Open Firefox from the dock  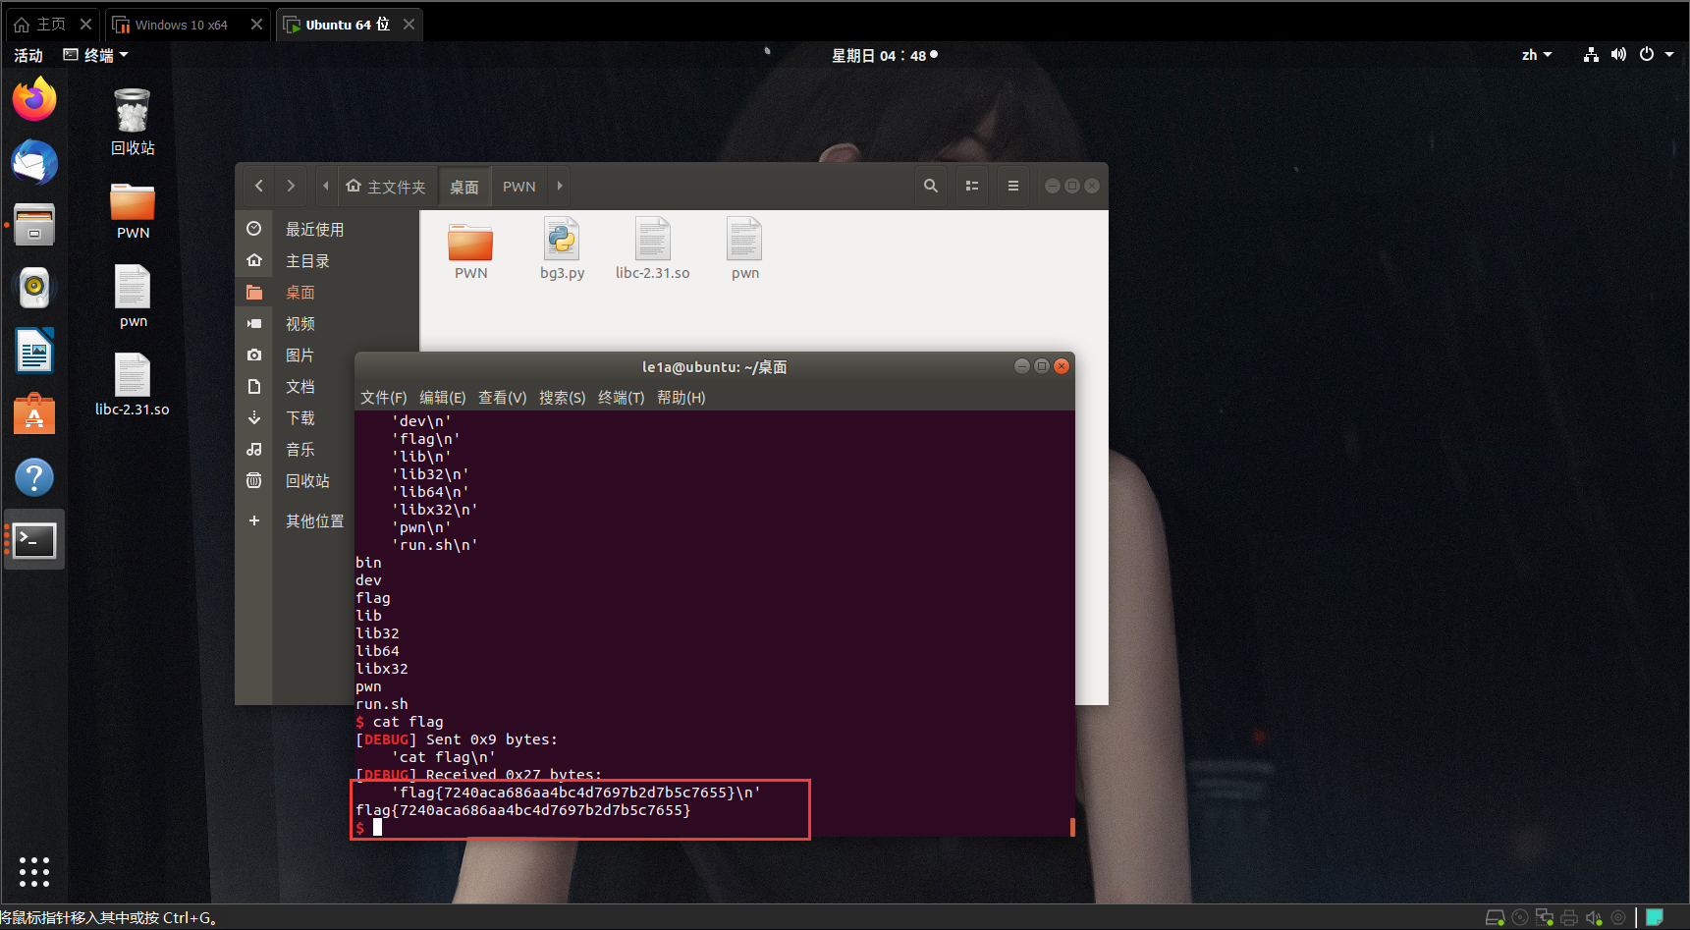coord(34,99)
